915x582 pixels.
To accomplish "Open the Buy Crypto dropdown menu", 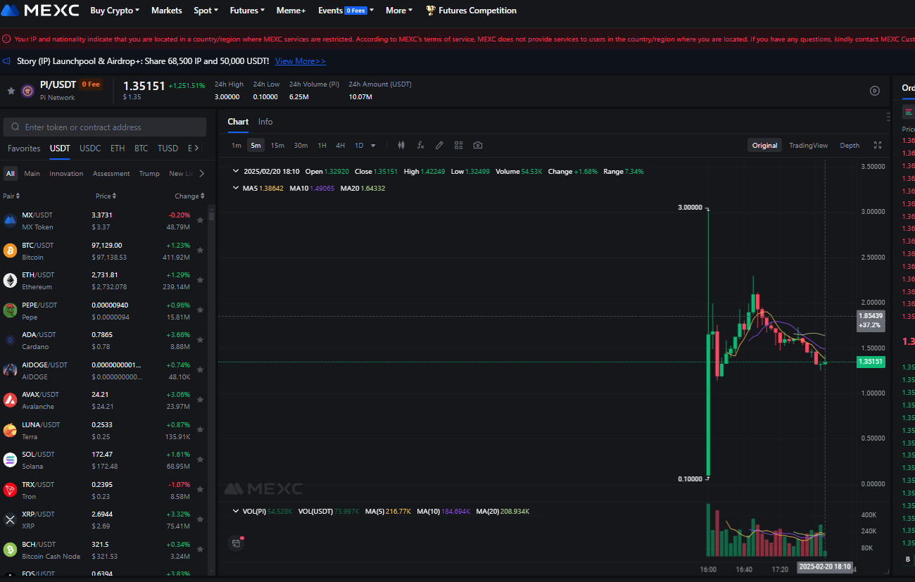I will click(115, 11).
